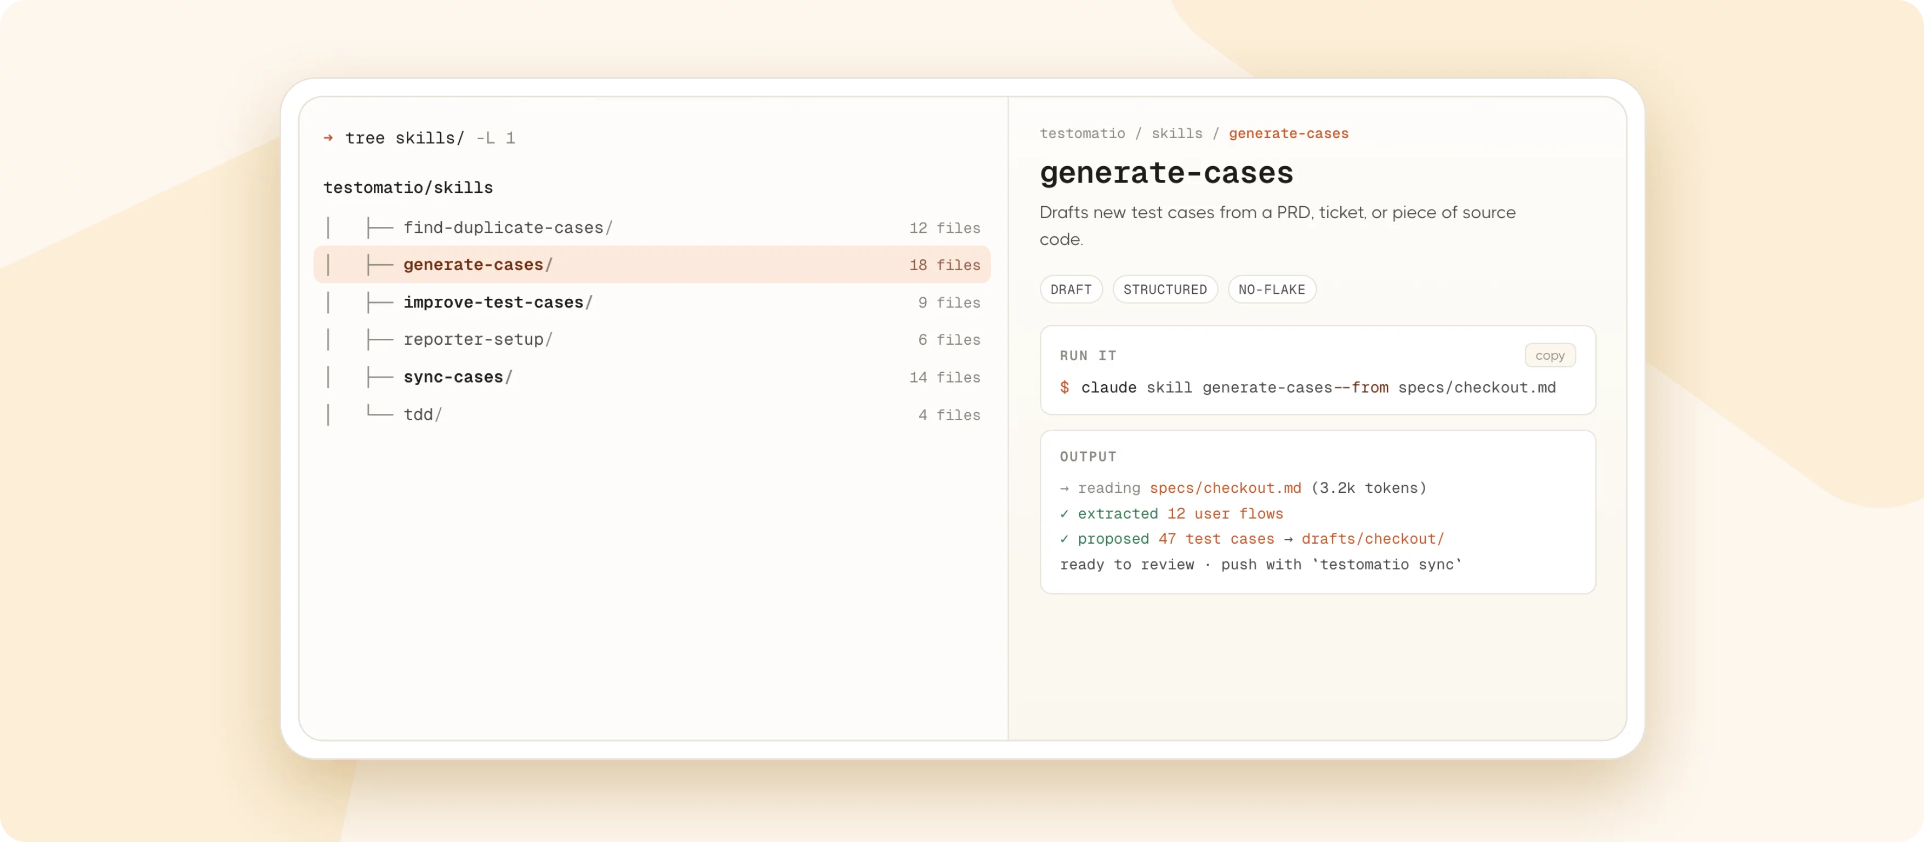Click the '4 files' count for tdd
The width and height of the screenshot is (1924, 842).
(948, 414)
